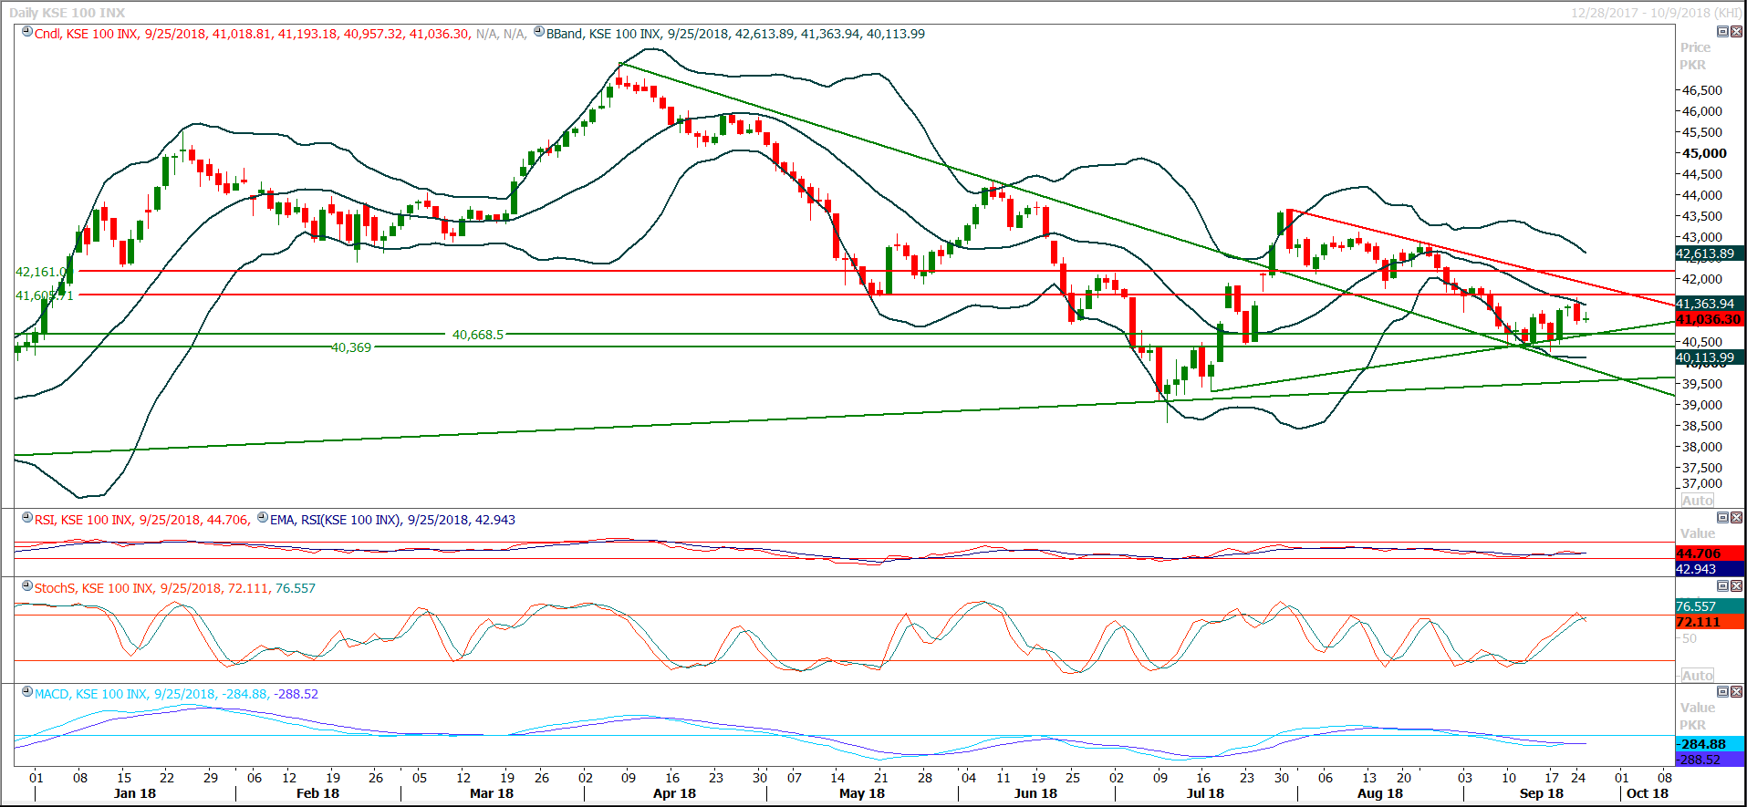Click Auto scale on the StochS axis
The height and width of the screenshot is (807, 1747).
1698,676
